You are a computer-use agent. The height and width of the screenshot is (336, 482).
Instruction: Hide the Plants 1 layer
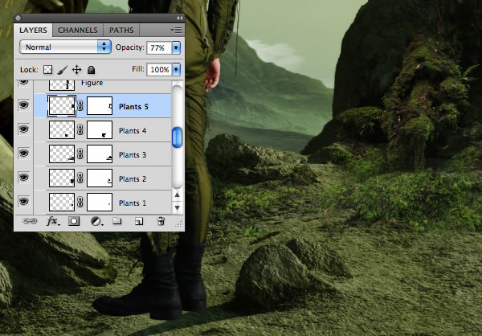[x=23, y=201]
